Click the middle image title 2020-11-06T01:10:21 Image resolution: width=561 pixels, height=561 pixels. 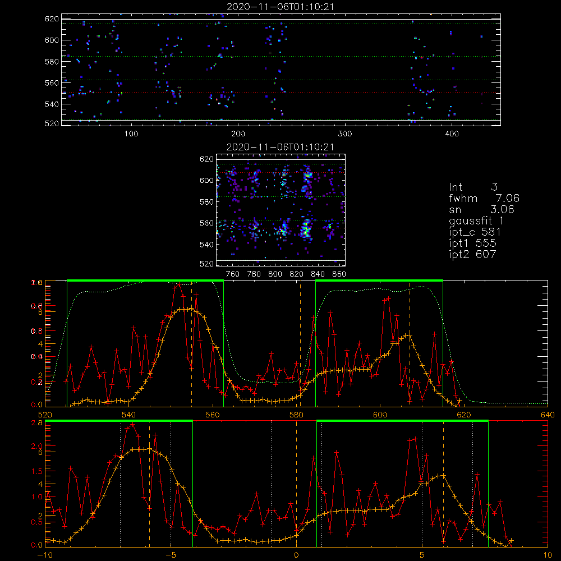[x=280, y=147]
